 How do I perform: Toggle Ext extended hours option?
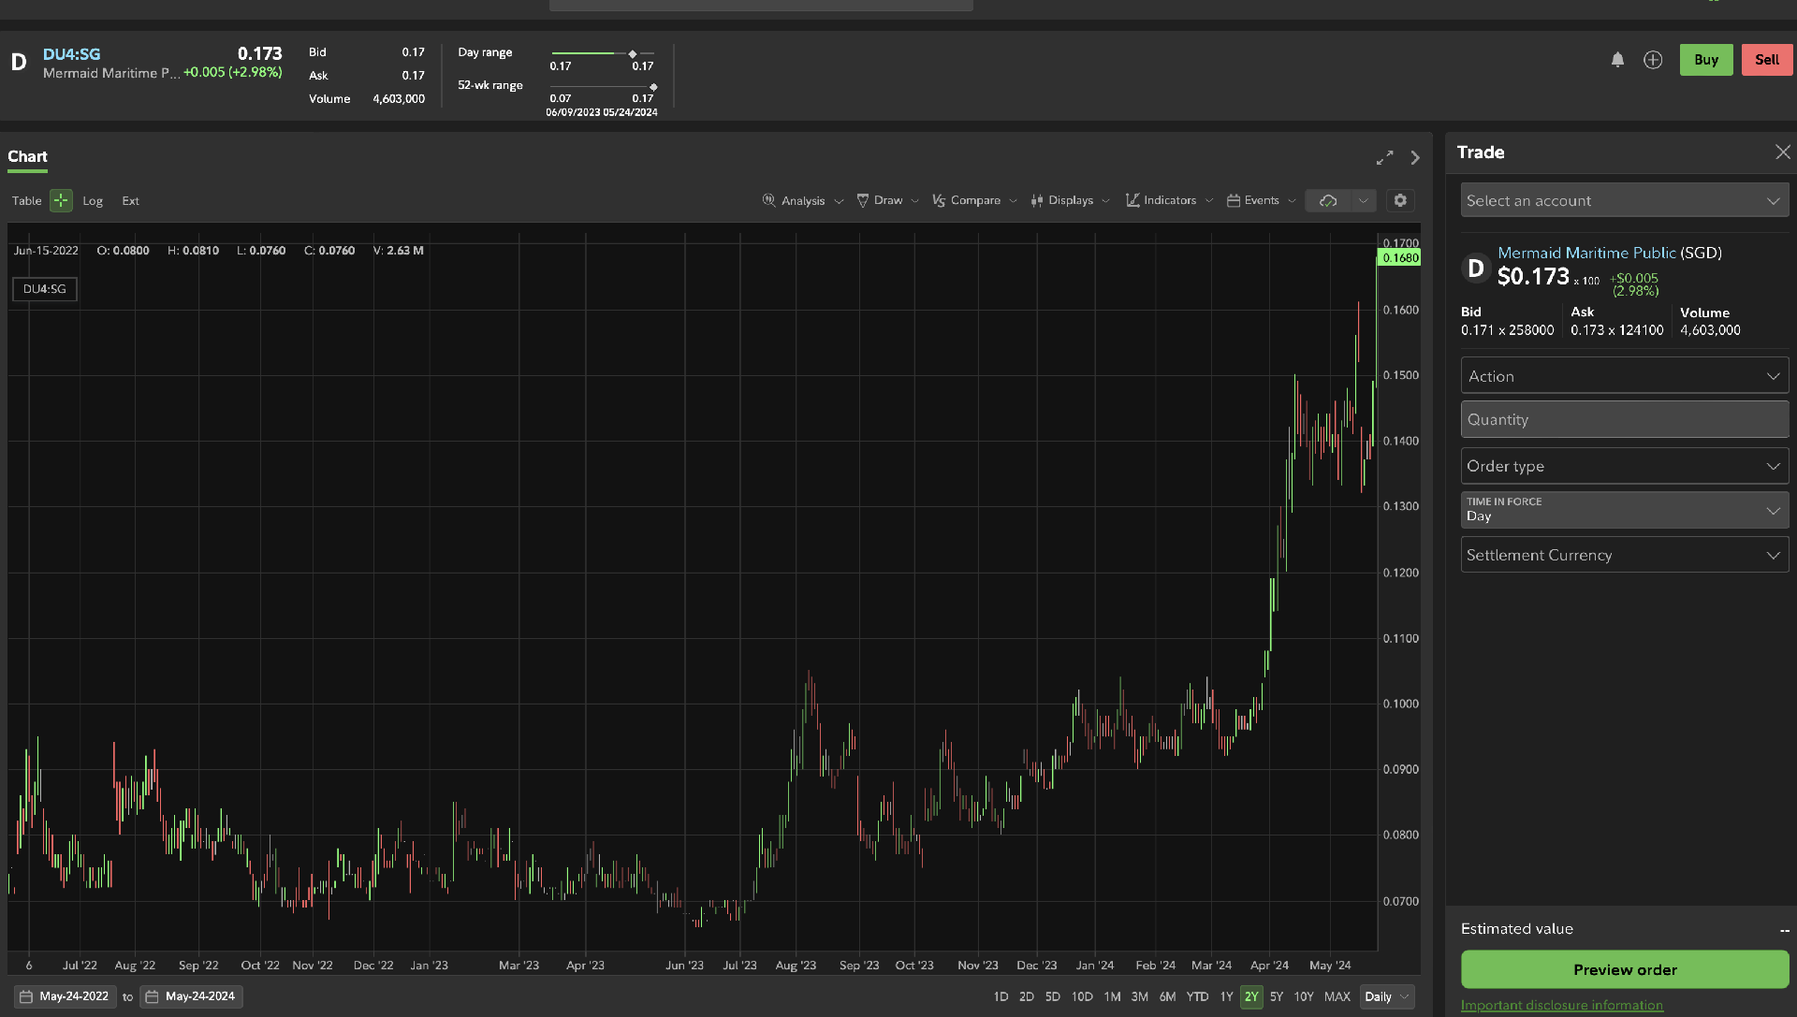[130, 201]
